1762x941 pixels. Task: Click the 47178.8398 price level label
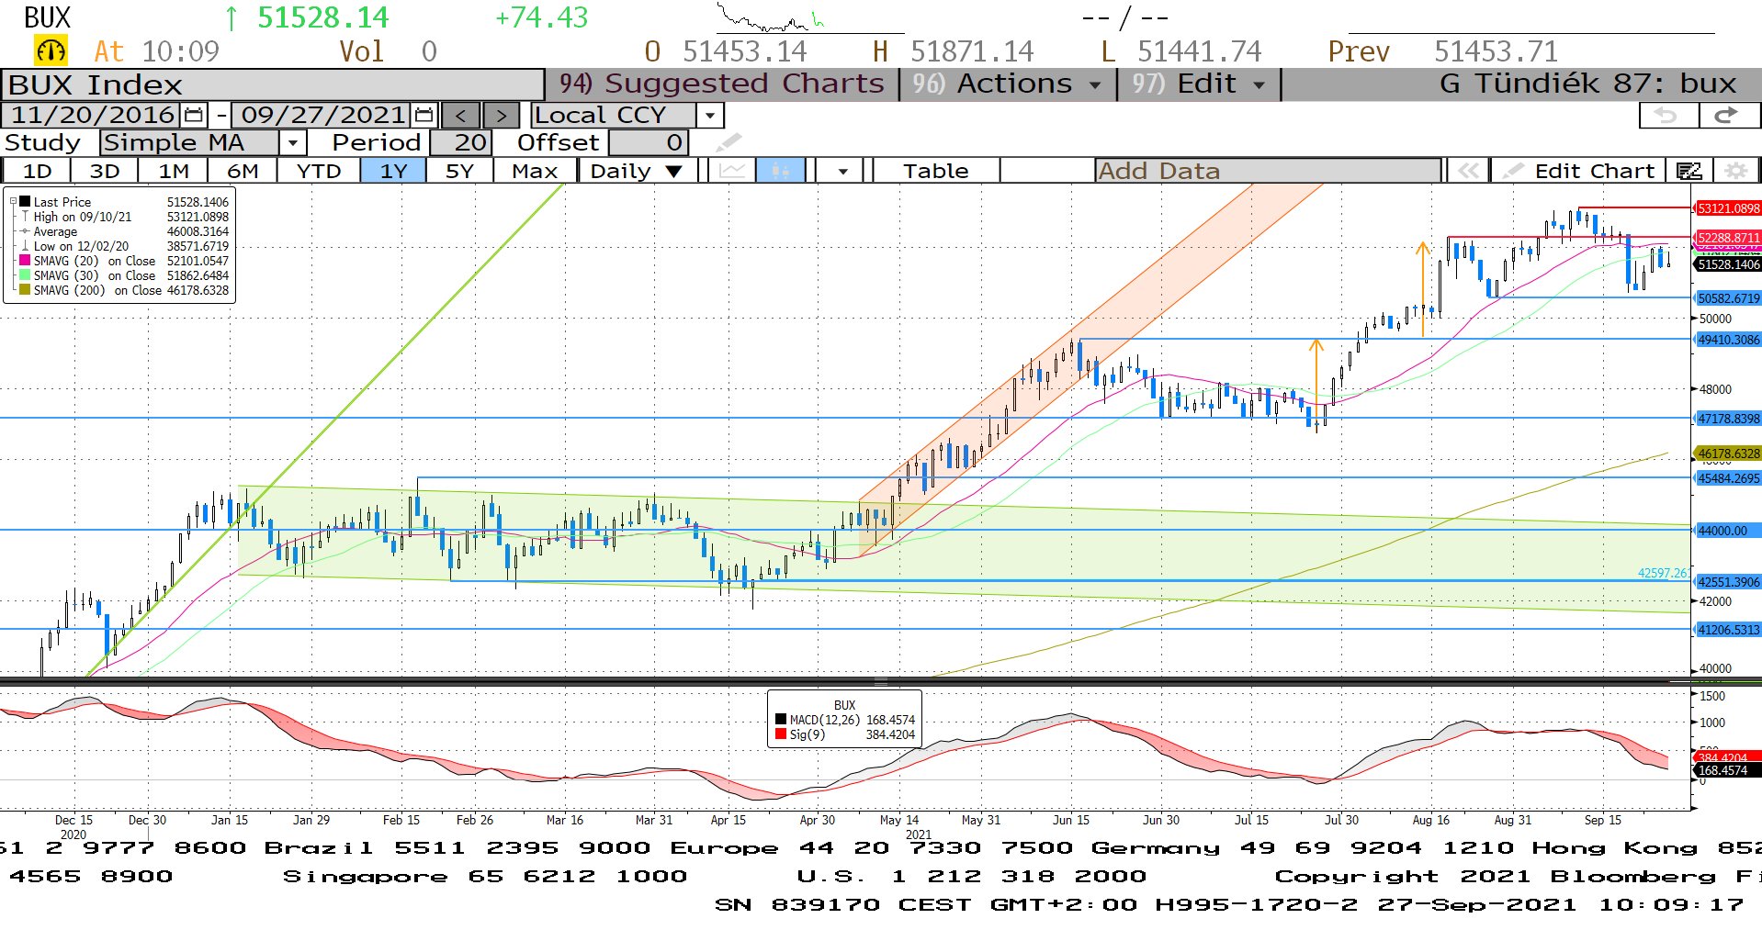pyautogui.click(x=1727, y=419)
